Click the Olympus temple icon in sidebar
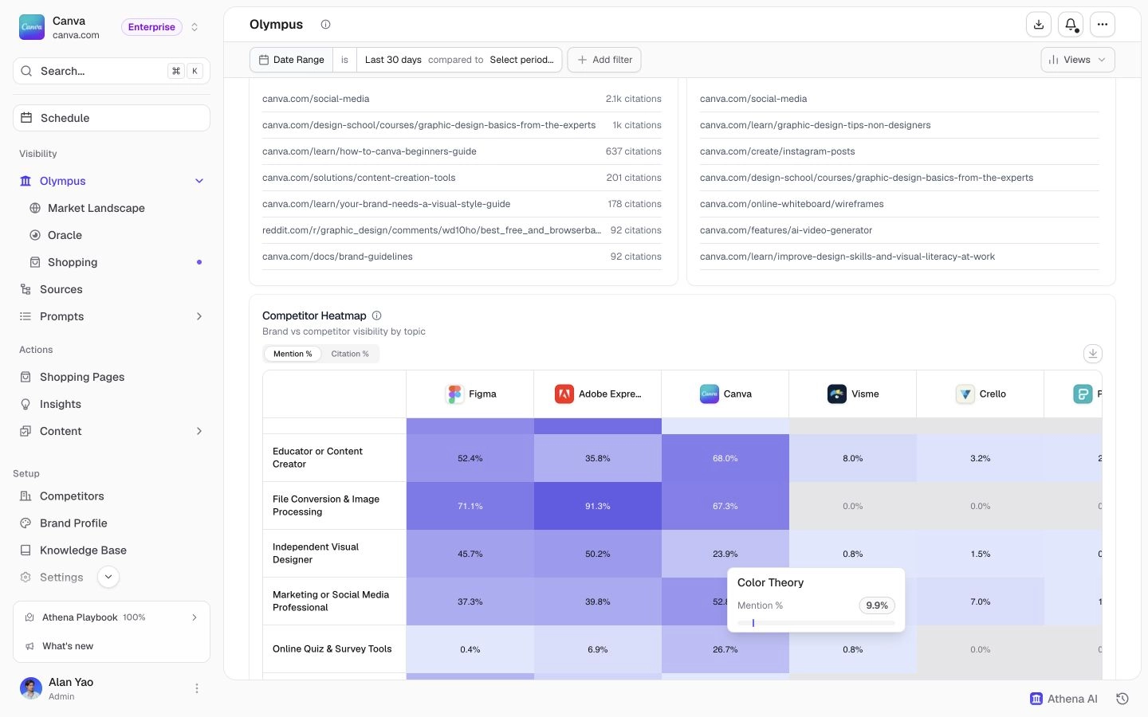1148x717 pixels. pos(26,181)
